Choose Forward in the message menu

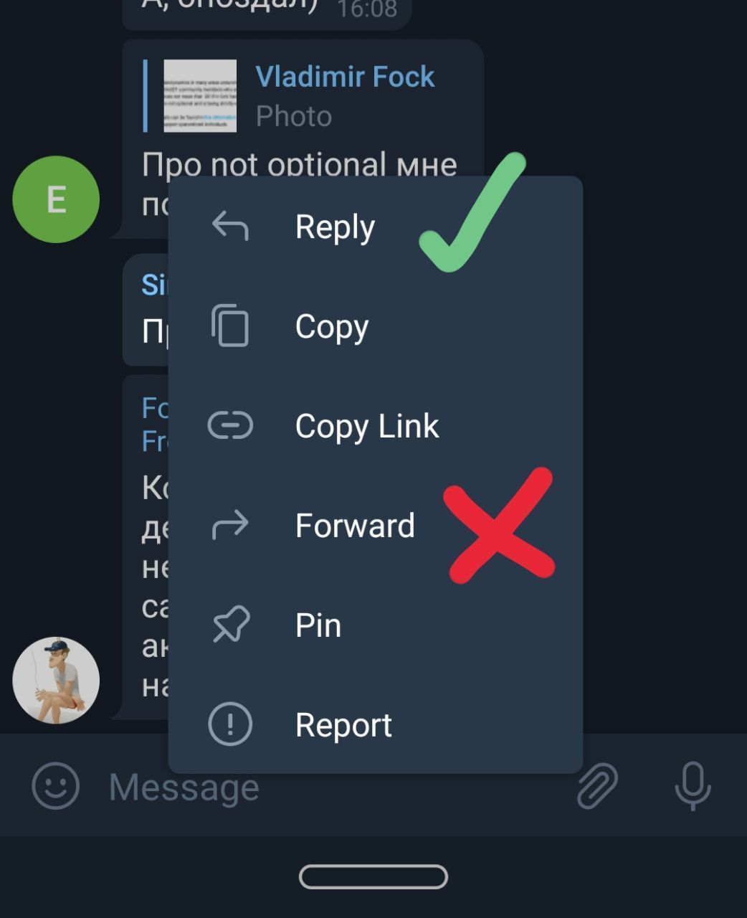coord(375,526)
